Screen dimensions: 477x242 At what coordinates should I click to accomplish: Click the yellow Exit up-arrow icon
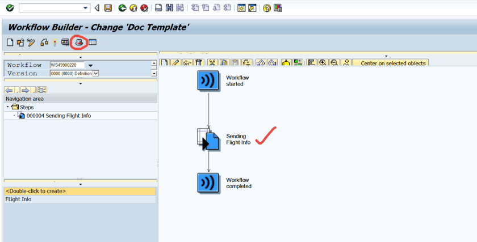click(133, 8)
